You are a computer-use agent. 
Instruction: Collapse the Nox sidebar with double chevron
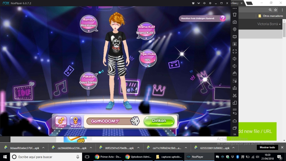point(235,134)
